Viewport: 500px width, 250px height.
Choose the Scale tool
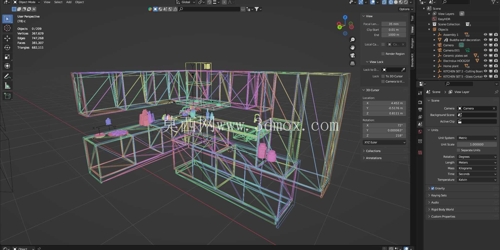coord(7,57)
